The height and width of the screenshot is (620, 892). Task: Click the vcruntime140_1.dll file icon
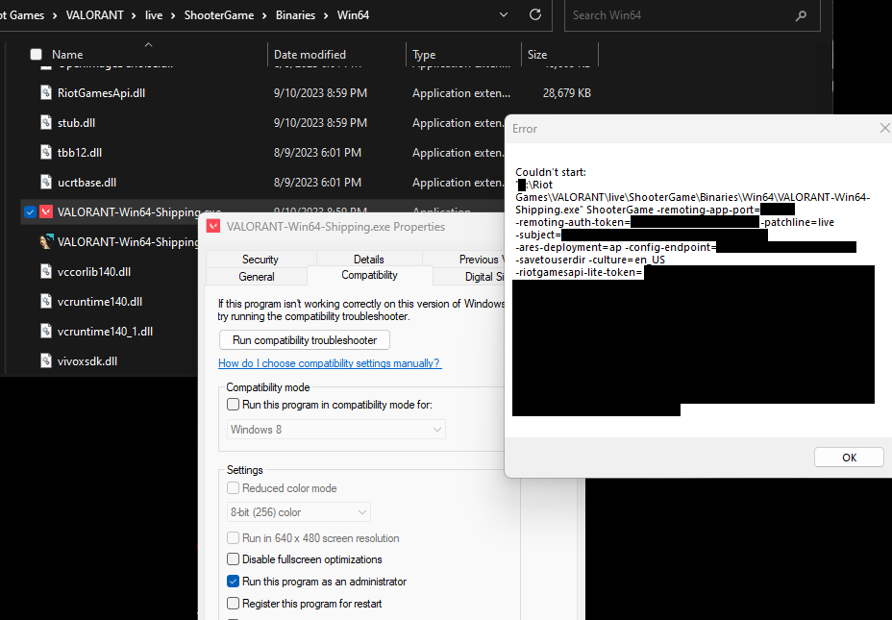tap(46, 331)
